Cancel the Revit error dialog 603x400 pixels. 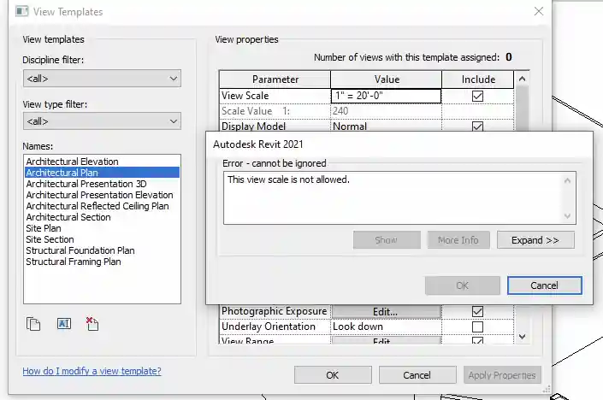pos(544,285)
